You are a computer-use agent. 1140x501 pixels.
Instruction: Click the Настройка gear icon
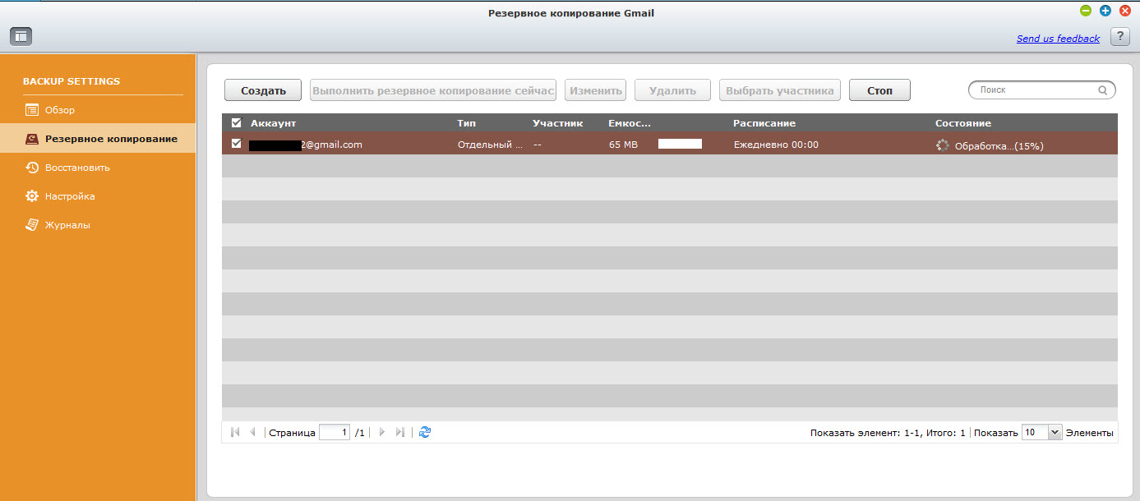tap(32, 196)
